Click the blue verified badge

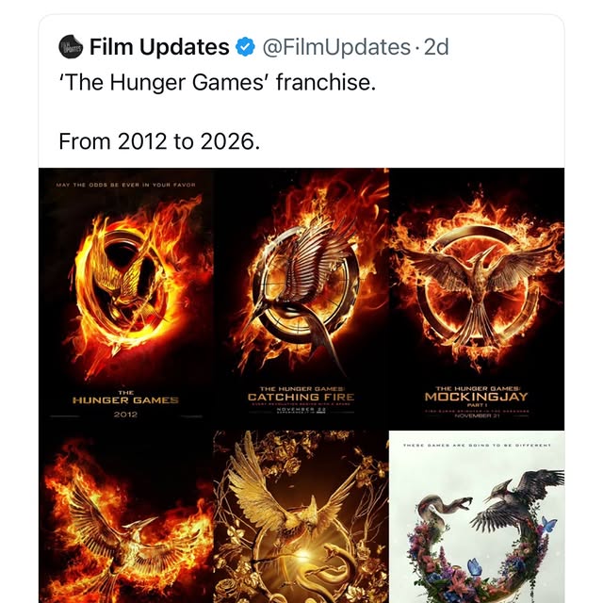click(245, 46)
